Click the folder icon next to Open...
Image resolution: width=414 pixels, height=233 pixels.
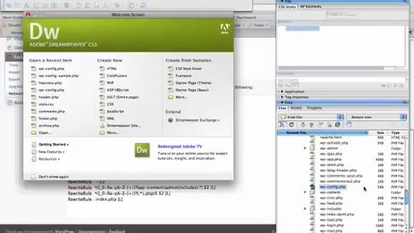tap(34, 133)
